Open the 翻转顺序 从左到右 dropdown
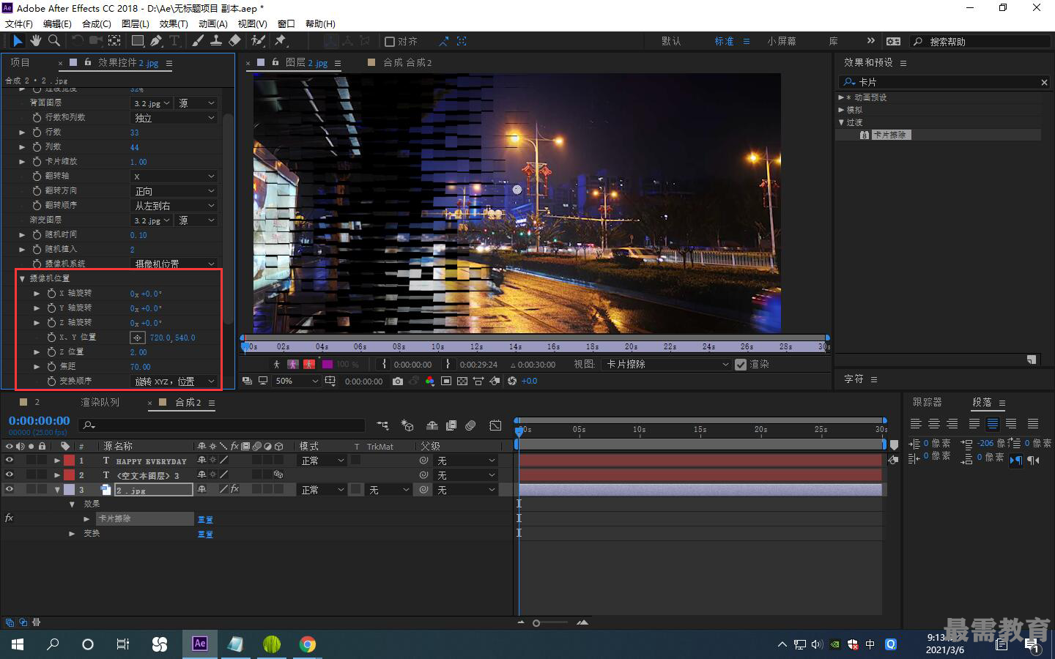Image resolution: width=1055 pixels, height=659 pixels. [174, 206]
